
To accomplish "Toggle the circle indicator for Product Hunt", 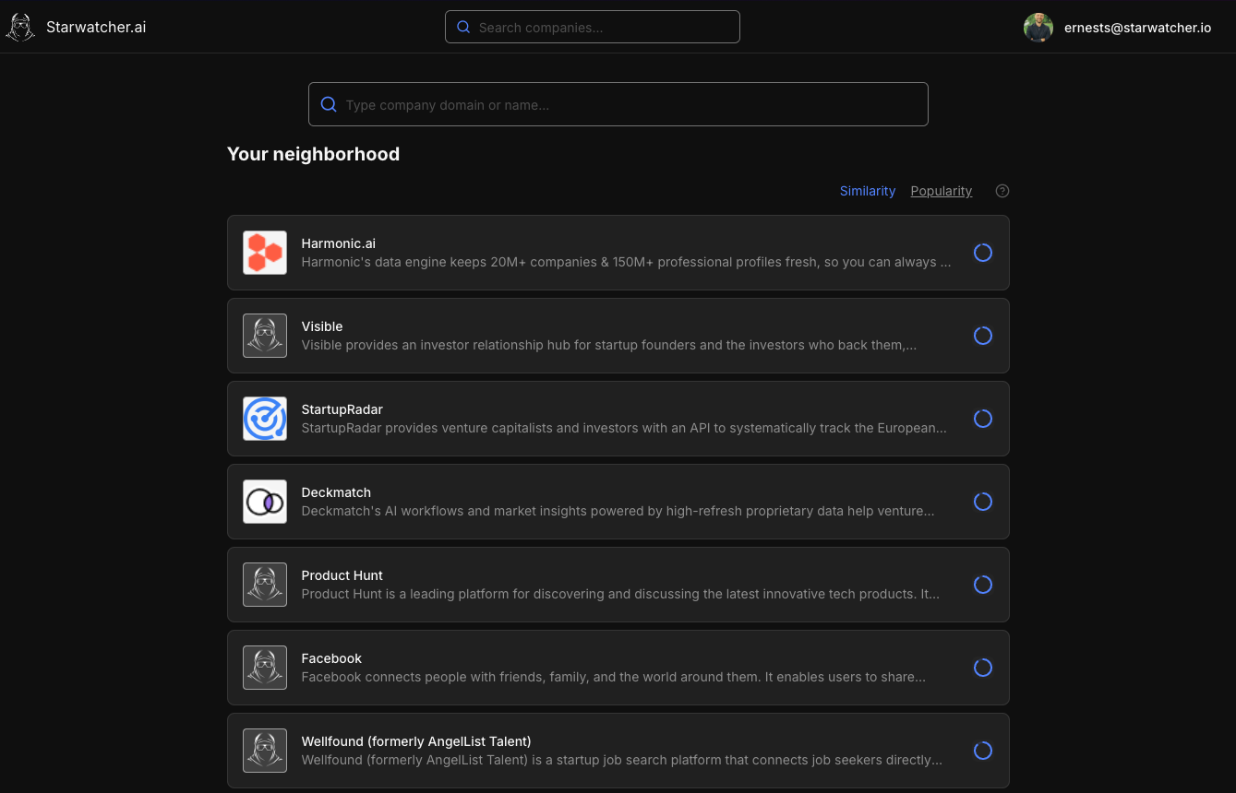I will coord(983,585).
